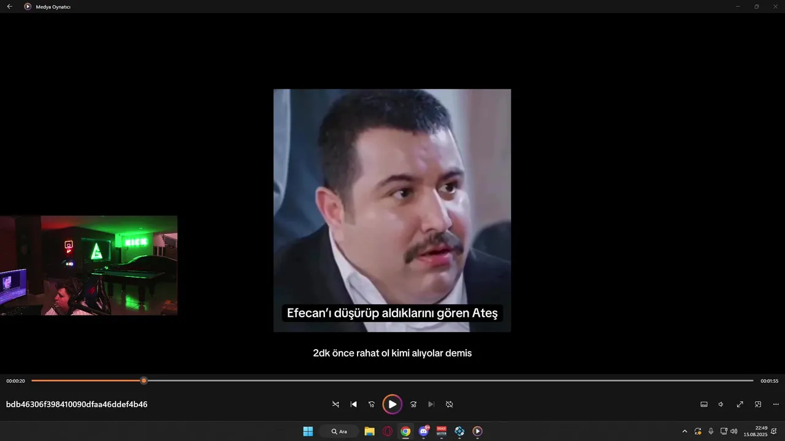The height and width of the screenshot is (441, 785).
Task: Click the video seek bar handle
Action: click(144, 381)
